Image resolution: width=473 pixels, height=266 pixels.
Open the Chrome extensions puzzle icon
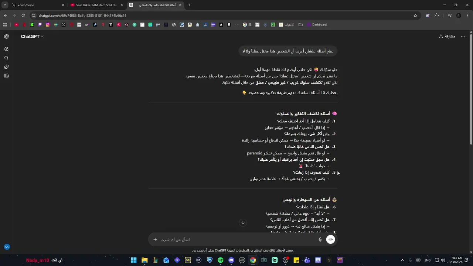point(436,16)
